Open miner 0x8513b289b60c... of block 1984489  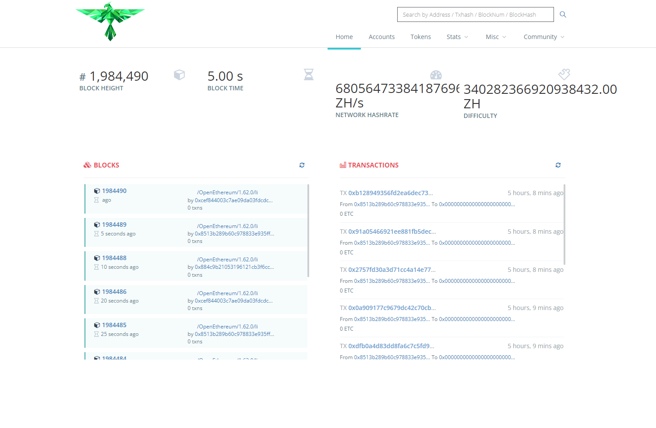pyautogui.click(x=234, y=234)
